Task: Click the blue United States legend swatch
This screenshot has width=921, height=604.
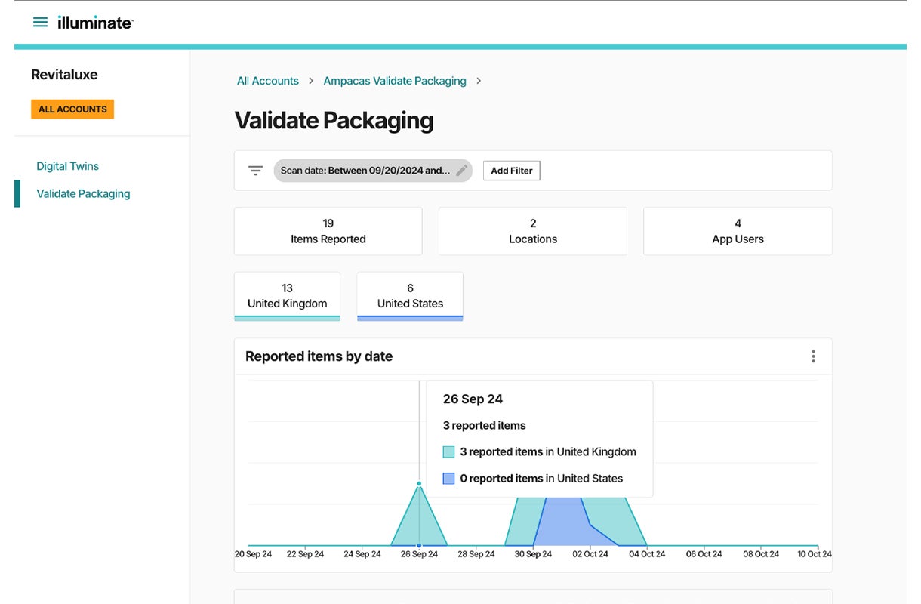Action: [x=448, y=478]
